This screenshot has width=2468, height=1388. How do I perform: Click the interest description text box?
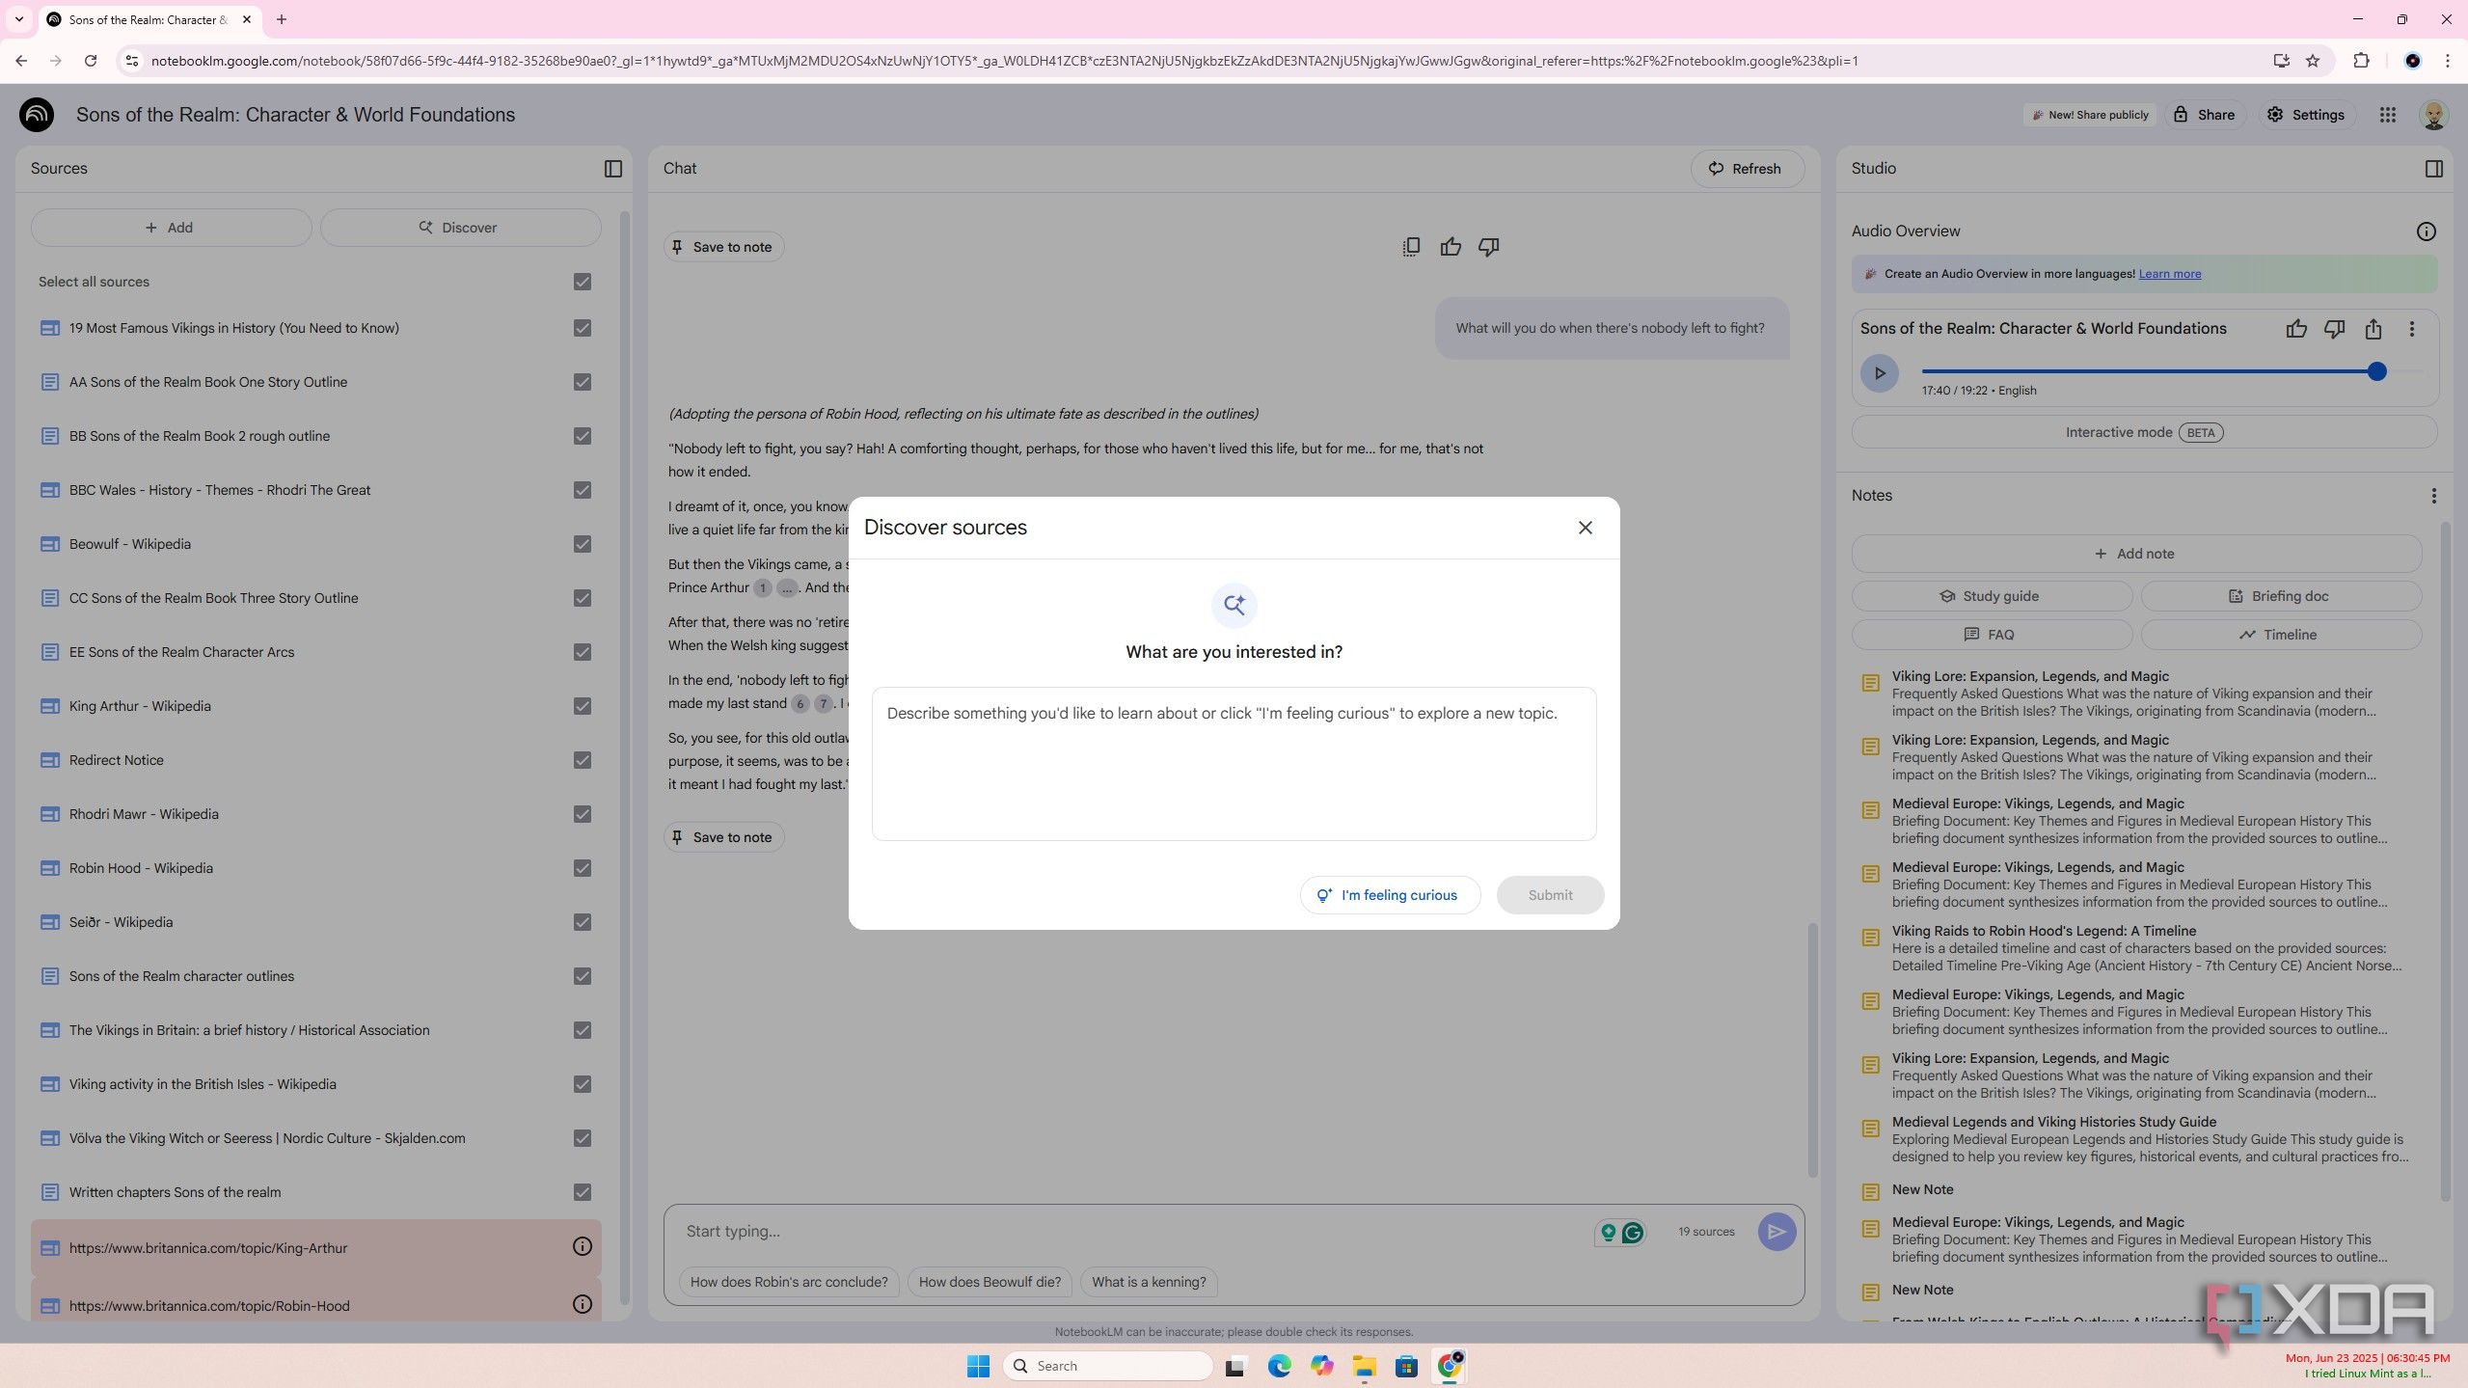(1234, 763)
